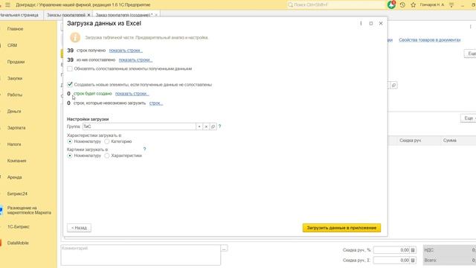Open Закупки section in sidebar
476x268 pixels.
coord(15,78)
